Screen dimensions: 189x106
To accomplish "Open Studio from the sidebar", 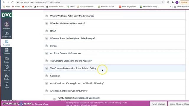I will pyautogui.click(x=6, y=77).
